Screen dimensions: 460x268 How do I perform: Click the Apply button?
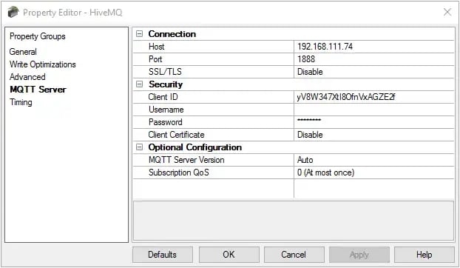click(359, 255)
